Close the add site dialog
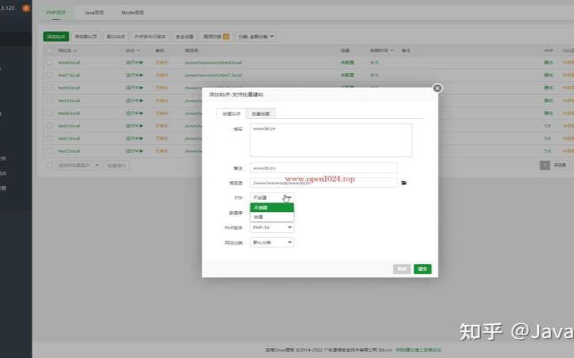This screenshot has width=574, height=358. coord(437,88)
